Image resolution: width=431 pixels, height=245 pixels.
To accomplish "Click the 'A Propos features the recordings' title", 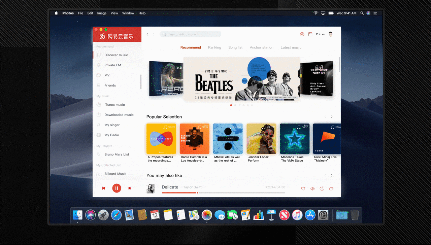I will click(x=160, y=159).
